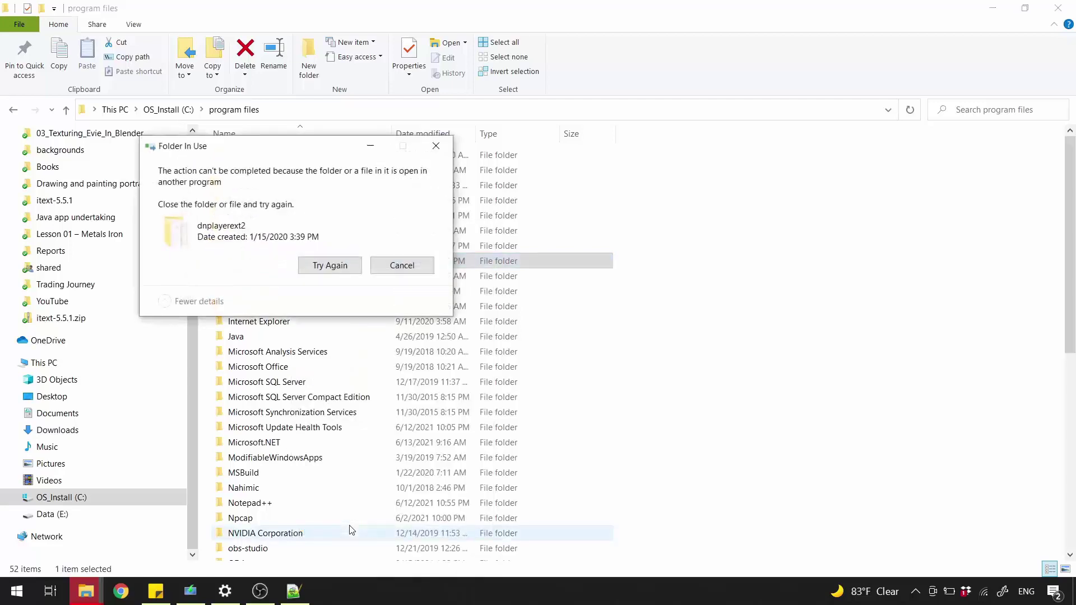The width and height of the screenshot is (1076, 605).
Task: Click the Cut scissors command
Action: (x=116, y=42)
